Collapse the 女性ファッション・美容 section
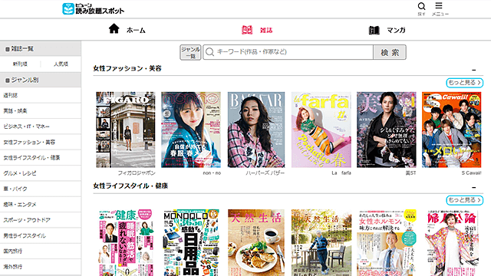The width and height of the screenshot is (491, 276). (x=474, y=70)
